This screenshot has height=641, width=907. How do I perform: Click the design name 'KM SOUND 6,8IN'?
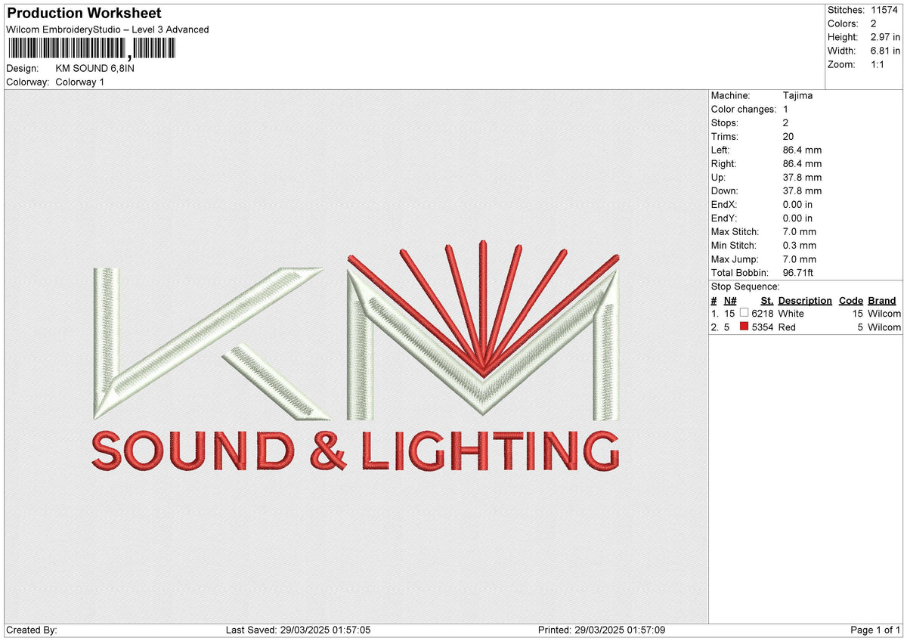click(95, 68)
